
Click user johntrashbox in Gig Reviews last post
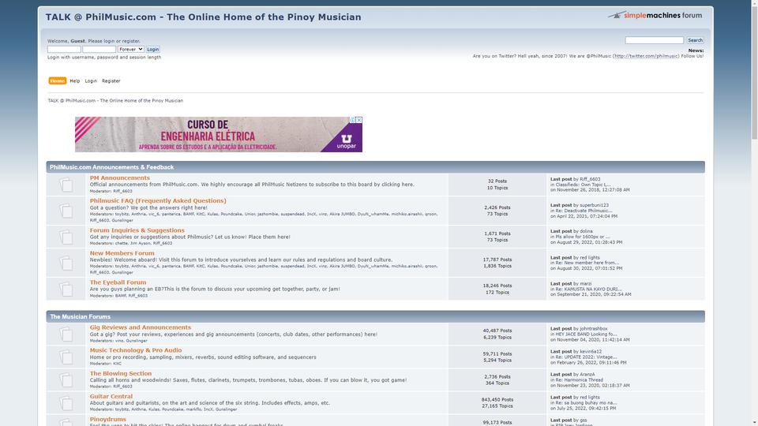tap(594, 328)
